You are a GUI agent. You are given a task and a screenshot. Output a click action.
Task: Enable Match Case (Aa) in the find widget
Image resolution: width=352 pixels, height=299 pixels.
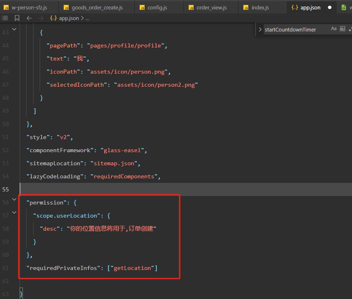click(334, 29)
